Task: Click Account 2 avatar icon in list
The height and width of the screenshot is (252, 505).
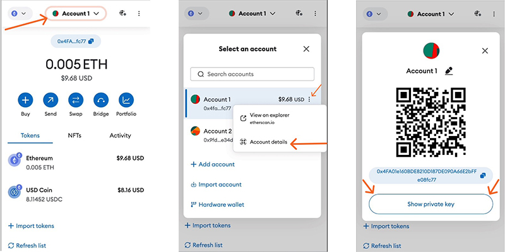Action: pos(195,131)
